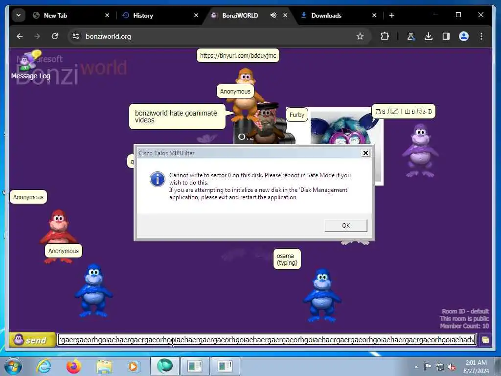
Task: Go forward with the forward arrow
Action: pos(37,36)
